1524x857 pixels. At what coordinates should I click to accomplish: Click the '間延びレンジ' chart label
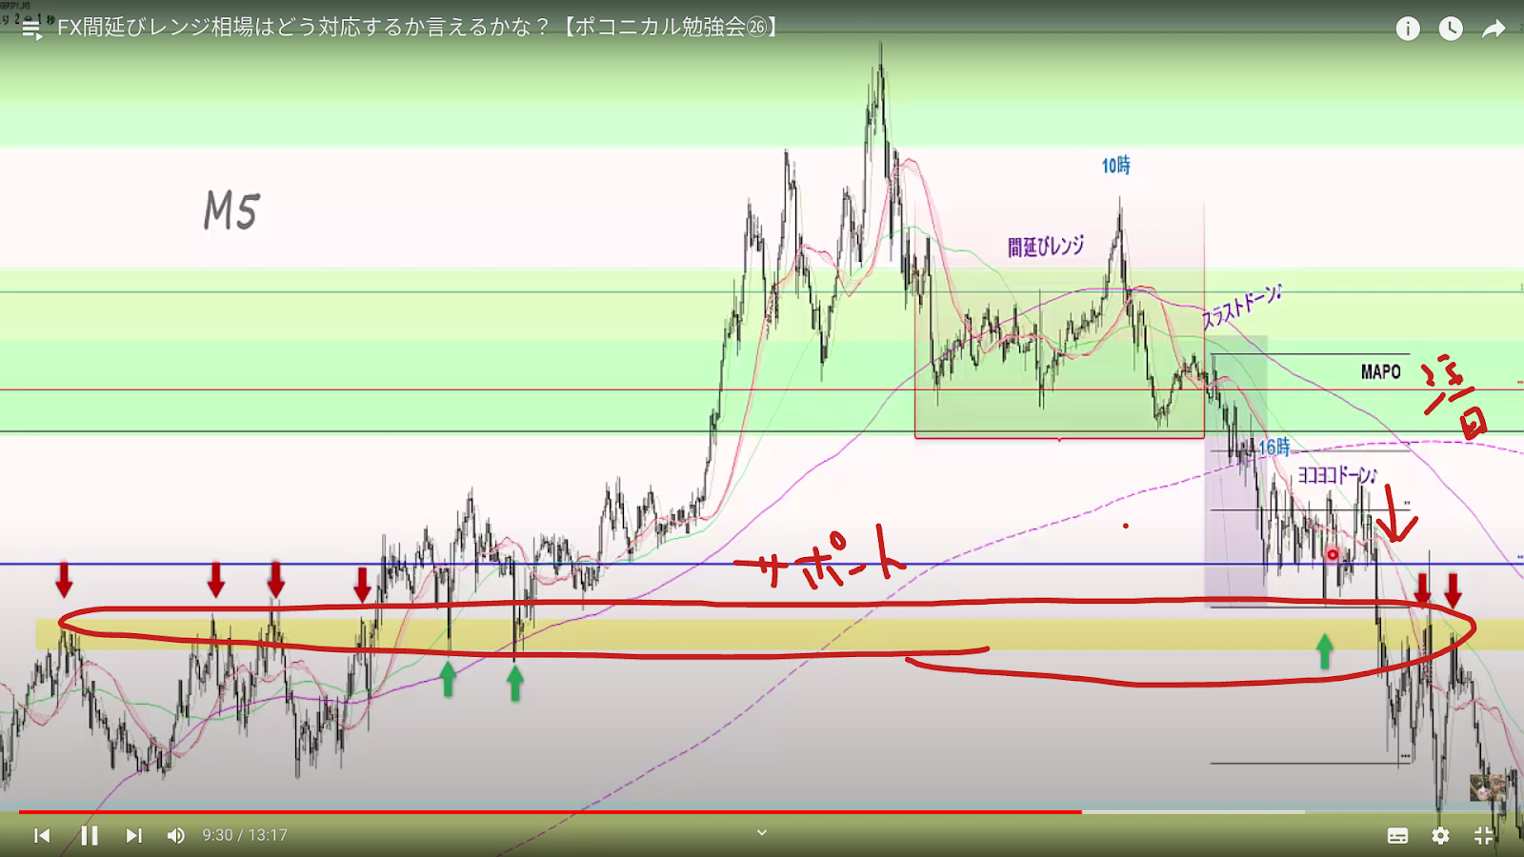(x=1046, y=247)
